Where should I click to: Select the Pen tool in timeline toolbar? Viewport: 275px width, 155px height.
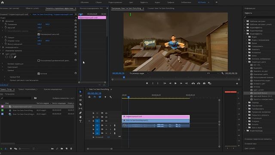point(80,113)
